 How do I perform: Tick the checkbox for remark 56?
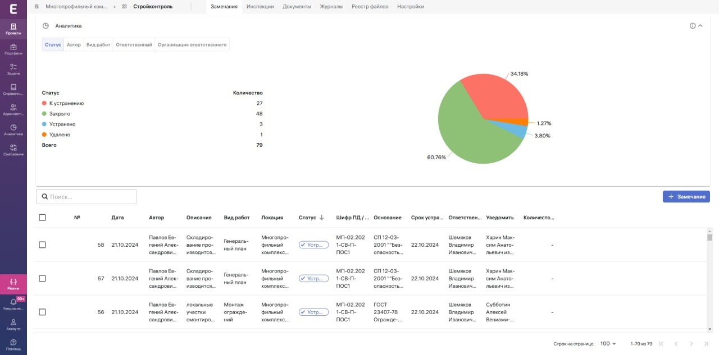click(x=42, y=312)
